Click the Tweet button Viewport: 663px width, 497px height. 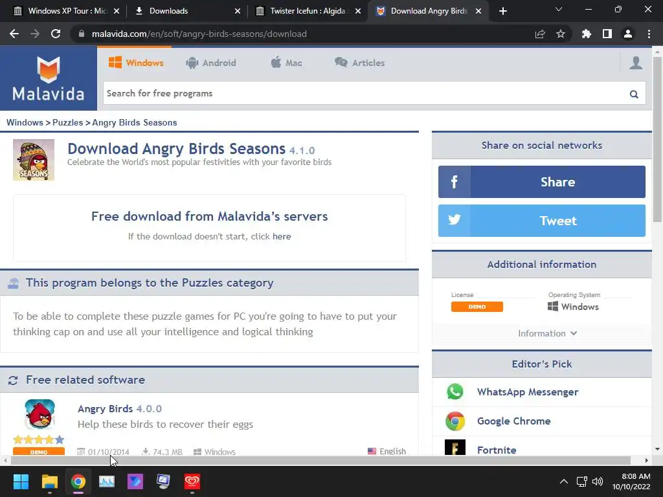point(542,221)
